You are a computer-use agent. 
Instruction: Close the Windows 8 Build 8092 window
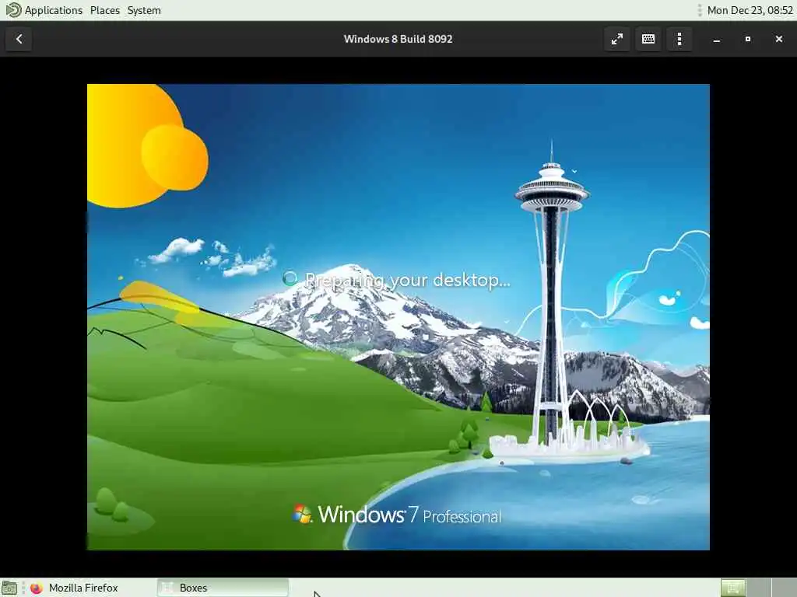click(778, 39)
